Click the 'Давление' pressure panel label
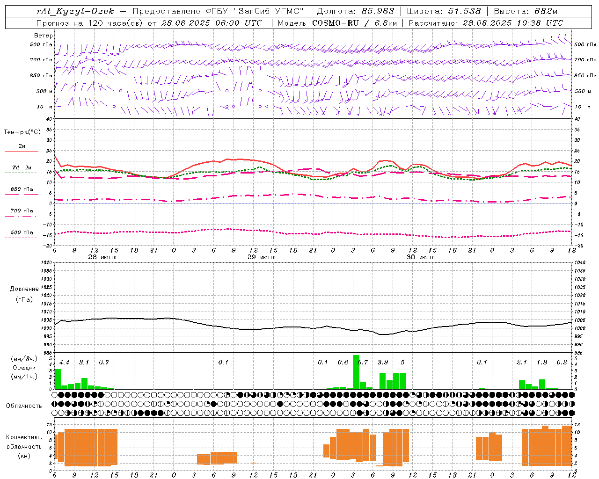Viewport: 599px width, 479px height. click(24, 289)
